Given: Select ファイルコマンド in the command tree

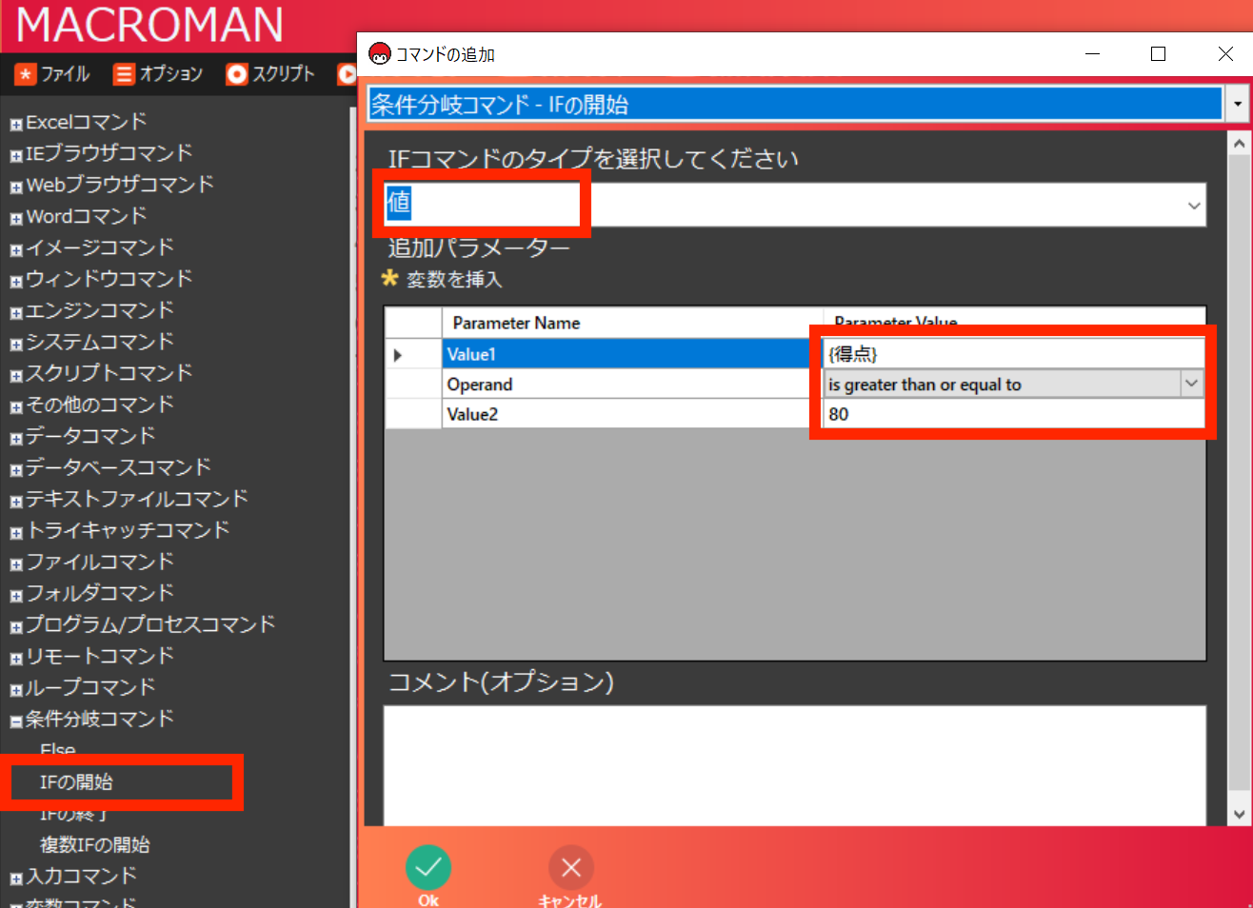Looking at the screenshot, I should (100, 562).
